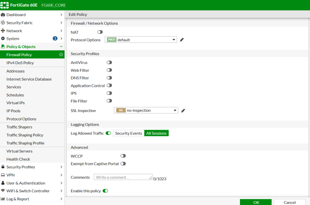Click the Security Fabric icon
Viewport: 310px width, 205px height.
[x=3, y=23]
